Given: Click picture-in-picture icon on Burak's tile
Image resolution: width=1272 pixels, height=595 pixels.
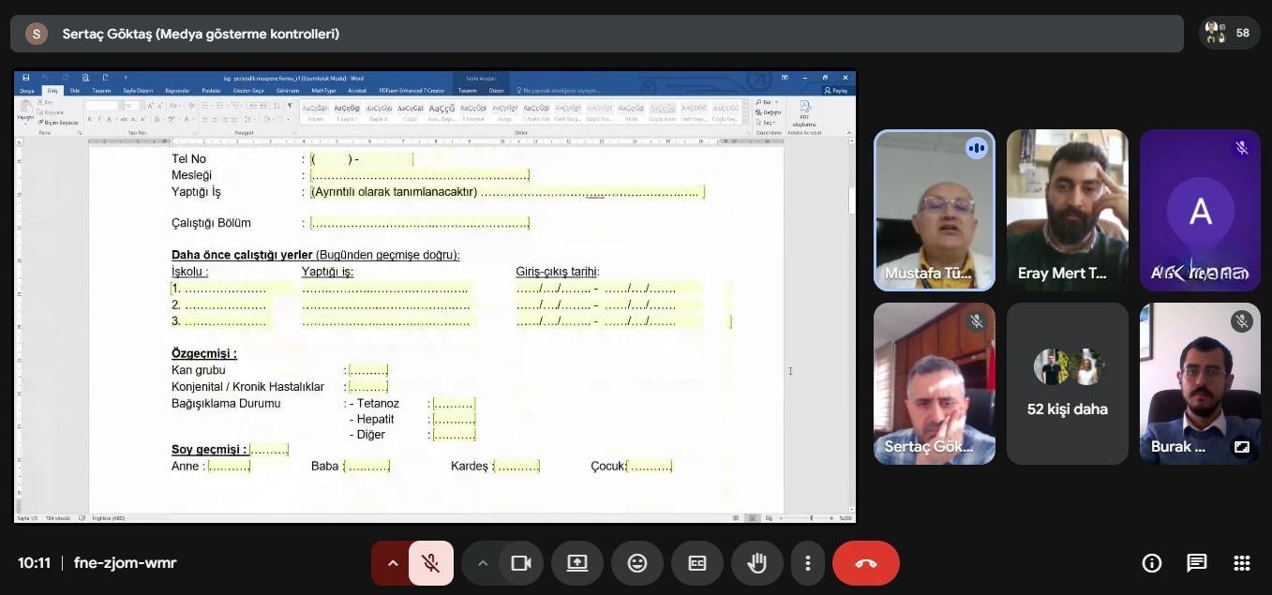Looking at the screenshot, I should coord(1241,447).
